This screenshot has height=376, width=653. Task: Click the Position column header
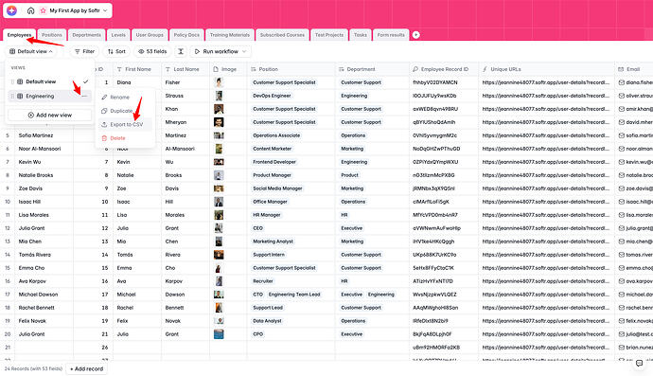(x=291, y=69)
